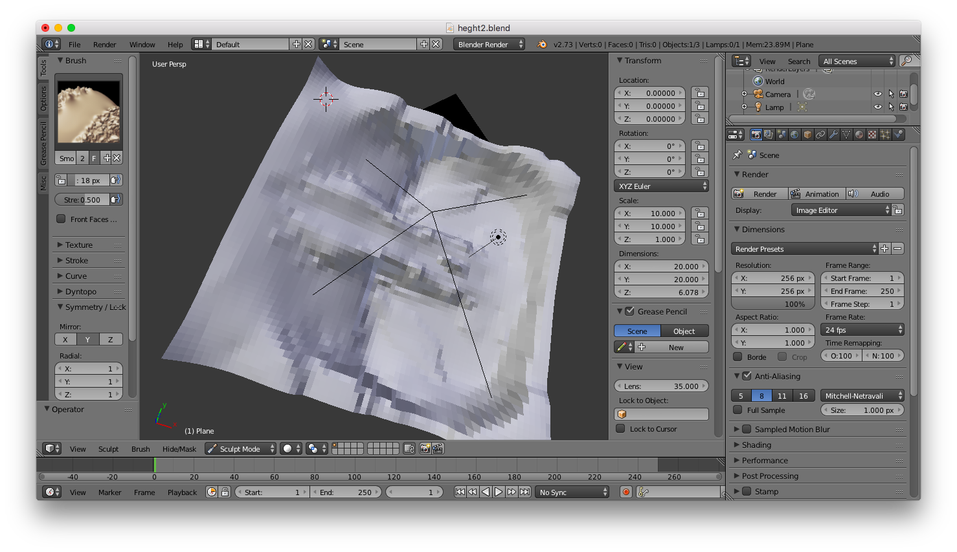Jump to the last frame in timeline
The image size is (957, 552).
coord(525,492)
